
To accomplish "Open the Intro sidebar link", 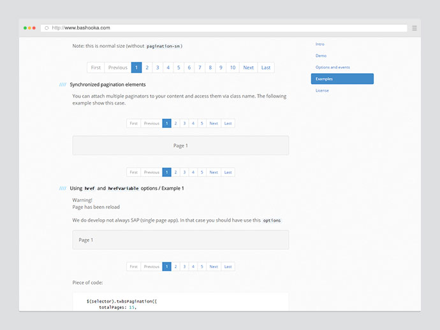I will click(319, 44).
